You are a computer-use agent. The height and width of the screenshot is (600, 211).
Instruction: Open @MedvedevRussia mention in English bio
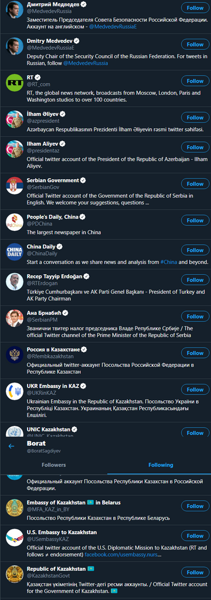[x=86, y=63]
